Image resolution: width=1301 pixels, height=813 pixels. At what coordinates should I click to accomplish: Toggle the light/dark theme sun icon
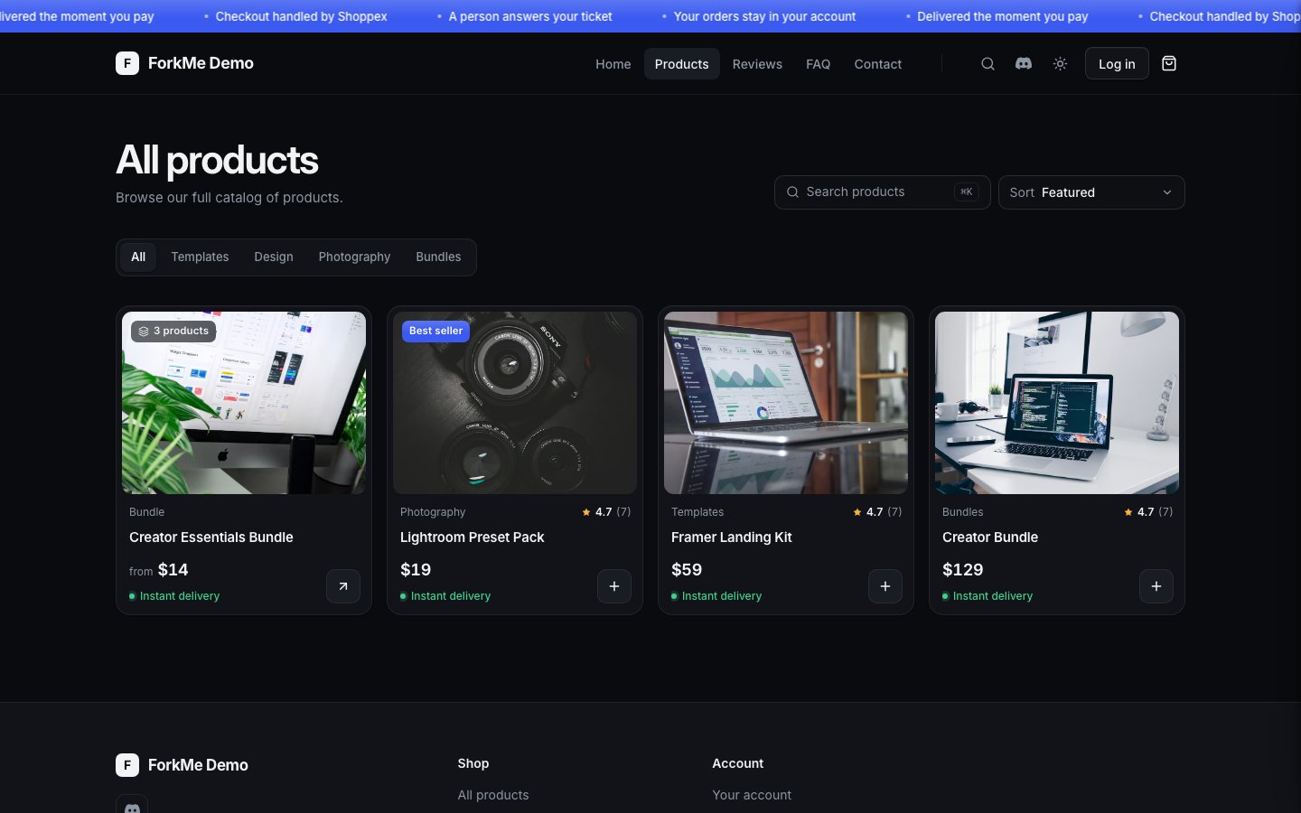point(1060,63)
